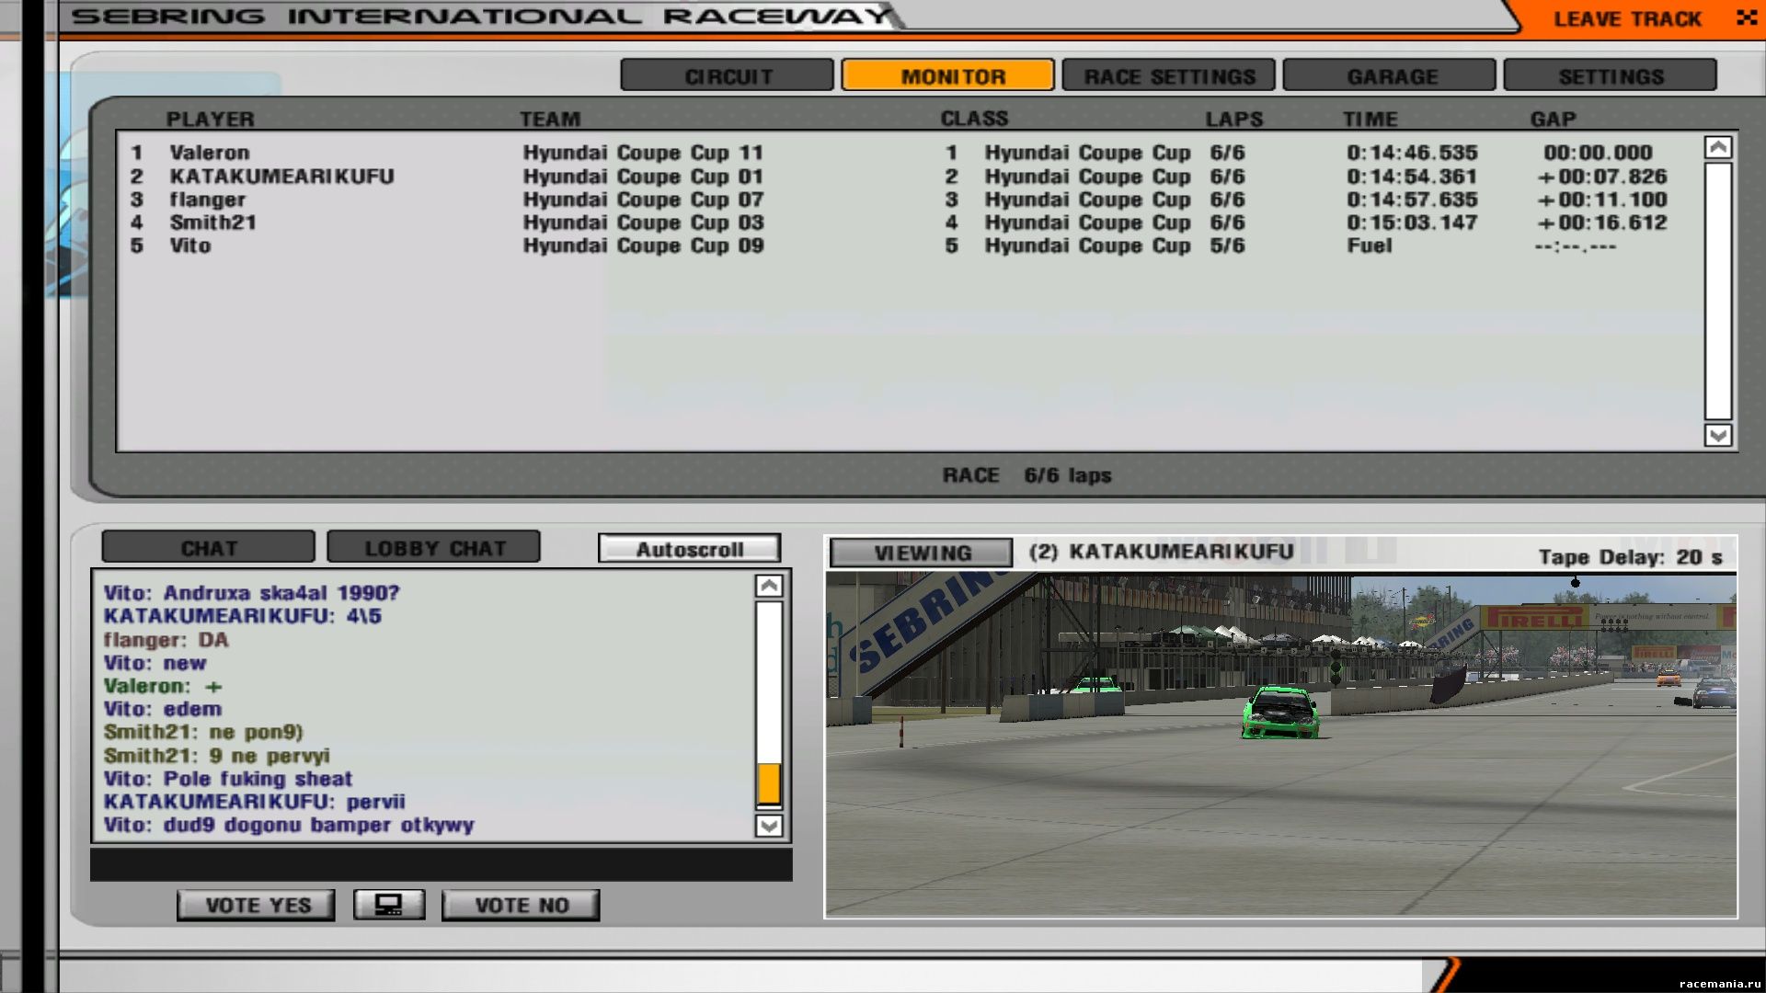Toggle the Autoscroll button
The height and width of the screenshot is (993, 1766).
(689, 549)
